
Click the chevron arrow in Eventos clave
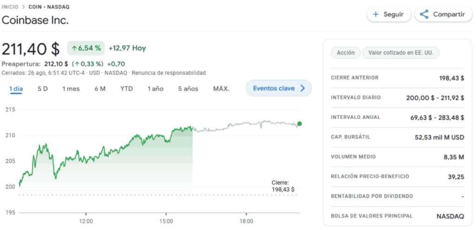pos(303,88)
